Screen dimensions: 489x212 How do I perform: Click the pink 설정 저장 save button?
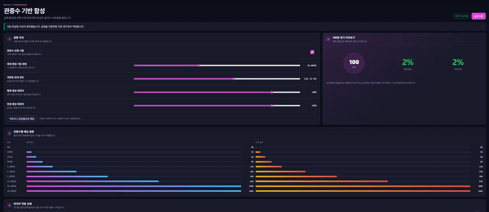[478, 16]
